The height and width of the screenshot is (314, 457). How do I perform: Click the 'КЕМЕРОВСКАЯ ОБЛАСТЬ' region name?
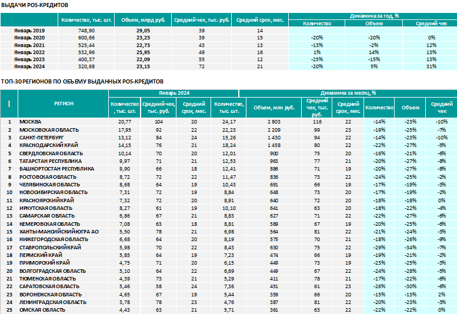pos(49,224)
